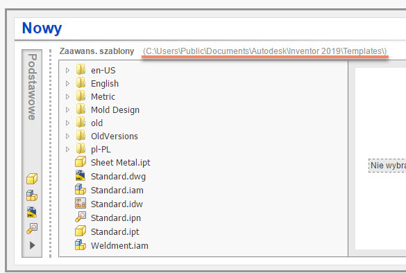Click the Nie wybra preview label
Image resolution: width=406 pixels, height=273 pixels.
tap(388, 166)
